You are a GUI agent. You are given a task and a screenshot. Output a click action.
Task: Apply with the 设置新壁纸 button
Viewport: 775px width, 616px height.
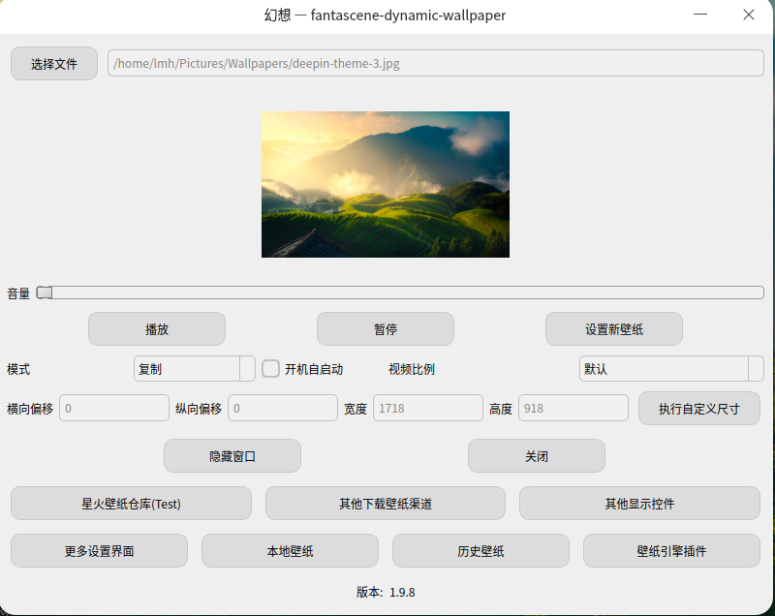point(614,329)
